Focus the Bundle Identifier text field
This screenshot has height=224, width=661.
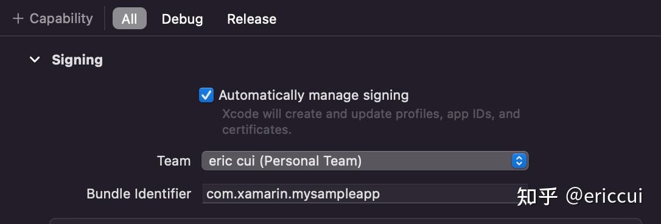365,194
